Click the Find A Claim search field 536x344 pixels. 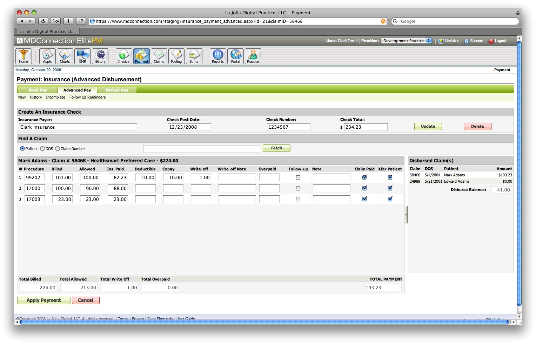click(x=202, y=149)
